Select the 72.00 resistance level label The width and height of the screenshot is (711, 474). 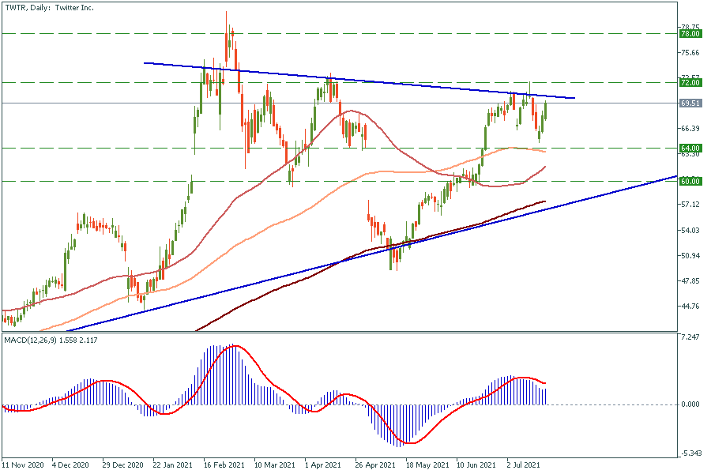pyautogui.click(x=690, y=83)
